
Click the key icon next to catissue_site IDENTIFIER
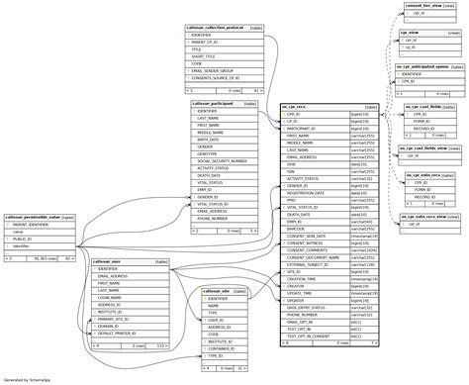coord(205,299)
